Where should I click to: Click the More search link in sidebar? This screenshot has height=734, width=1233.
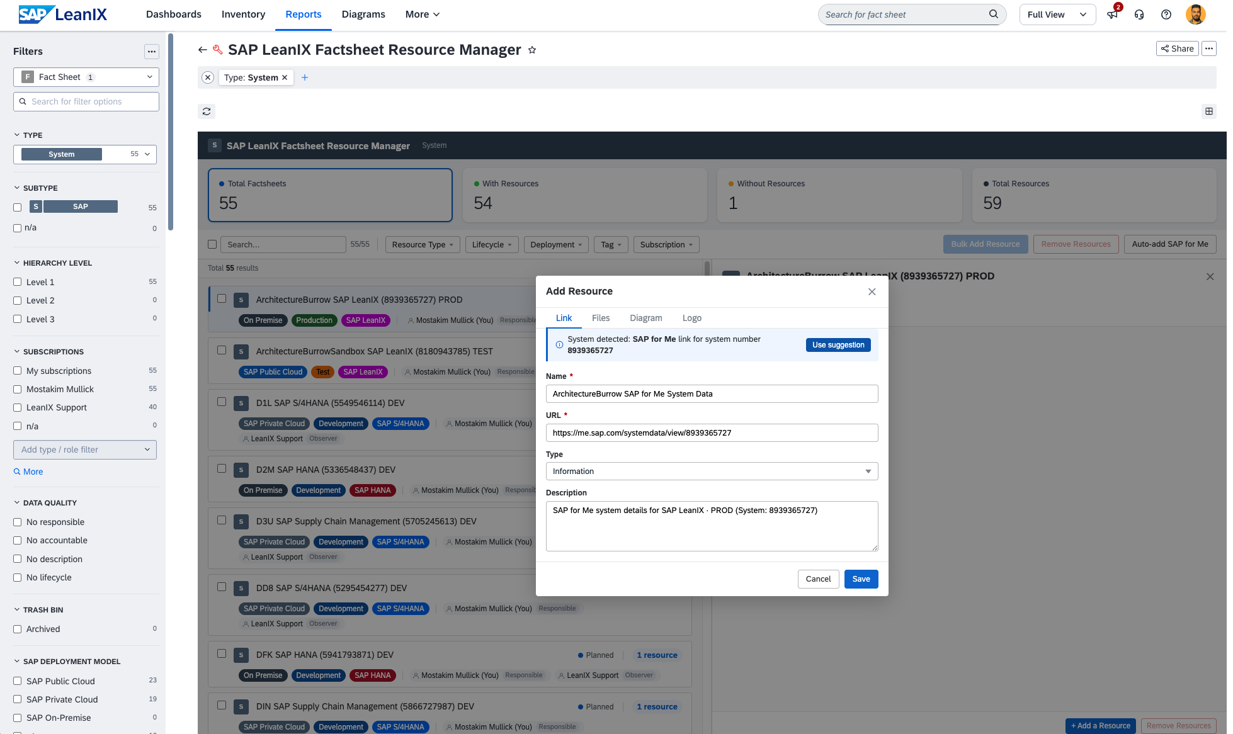(x=28, y=471)
